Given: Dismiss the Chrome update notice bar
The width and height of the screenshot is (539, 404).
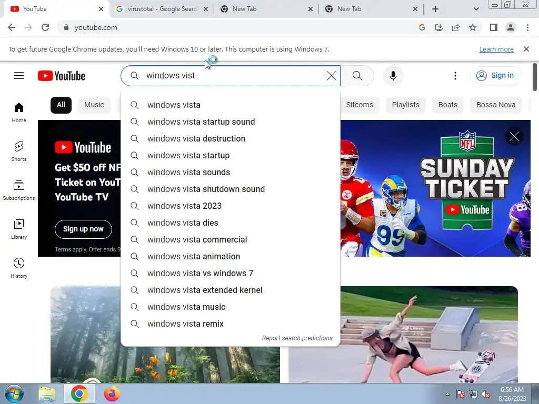Looking at the screenshot, I should (x=526, y=49).
